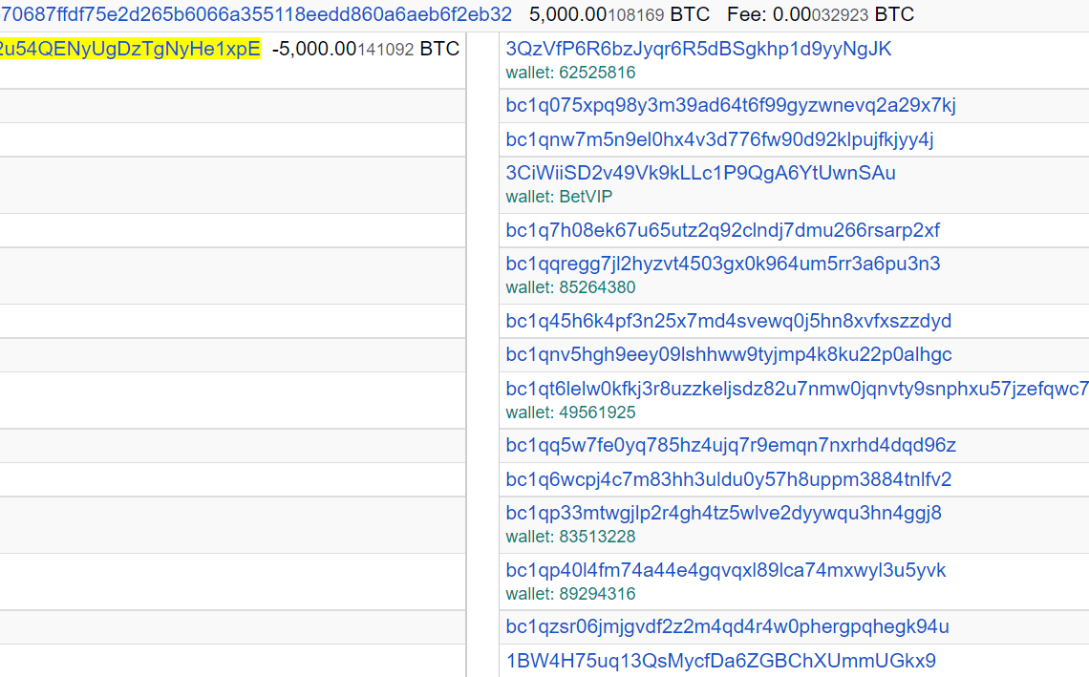Screen dimensions: 1089x677
Task: Click address starting with bc1qnv5hgh9eey09
Action: click(728, 354)
